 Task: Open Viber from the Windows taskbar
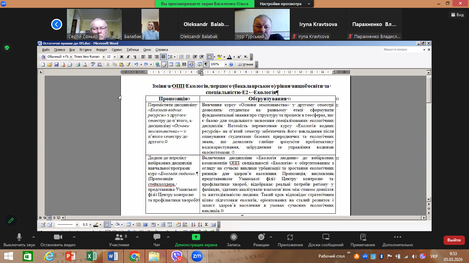point(177,256)
